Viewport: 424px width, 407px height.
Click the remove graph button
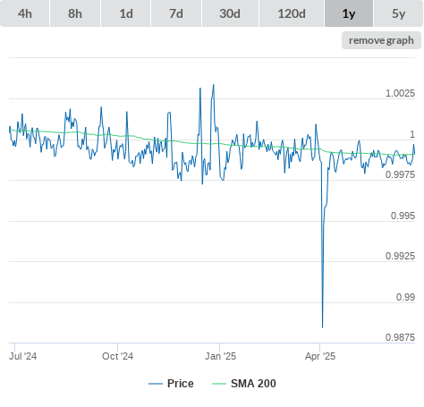(381, 40)
